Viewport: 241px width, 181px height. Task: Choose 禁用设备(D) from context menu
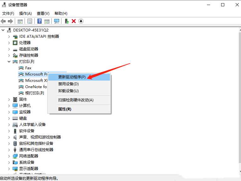tap(79, 84)
